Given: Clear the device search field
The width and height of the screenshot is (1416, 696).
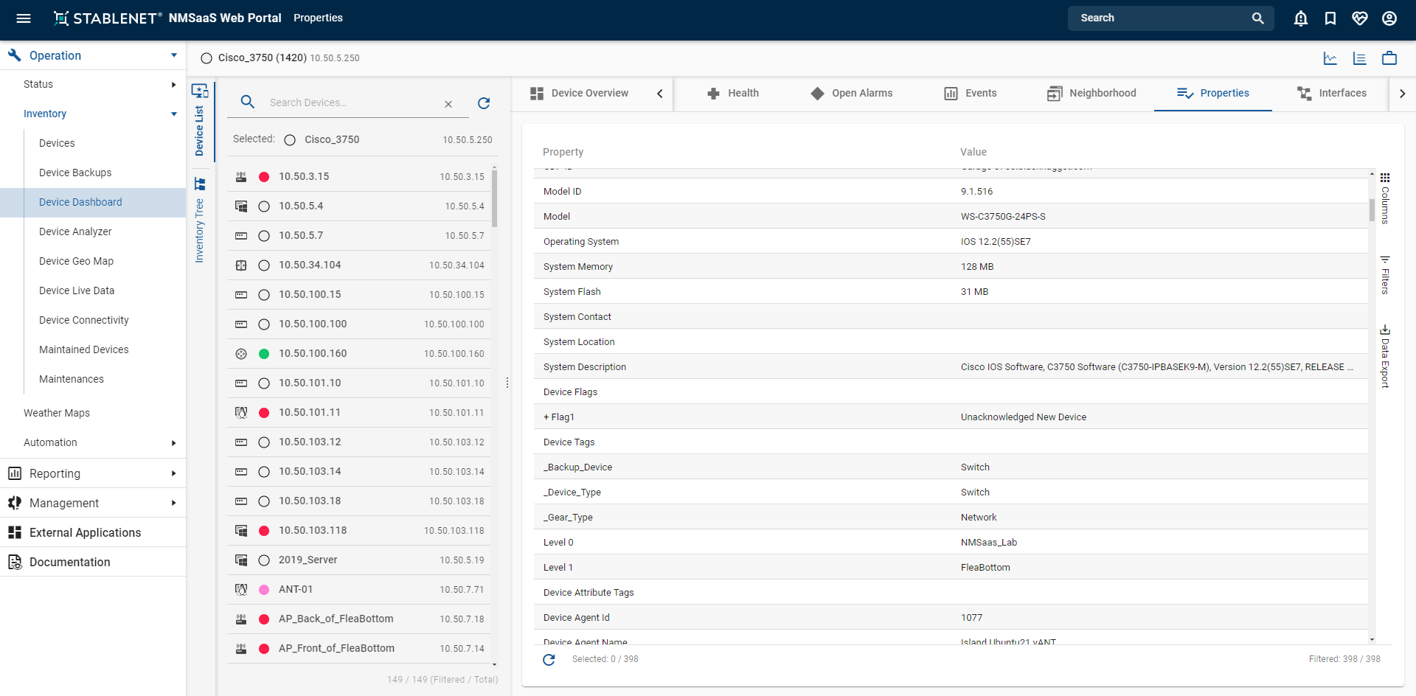Looking at the screenshot, I should click(448, 104).
